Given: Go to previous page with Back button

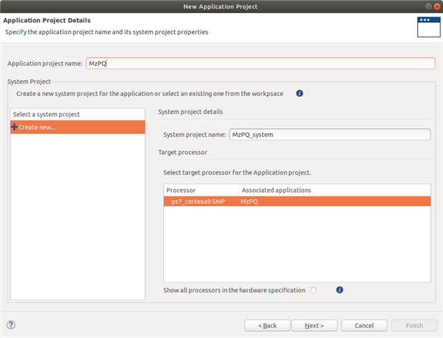Looking at the screenshot, I should 266,325.
